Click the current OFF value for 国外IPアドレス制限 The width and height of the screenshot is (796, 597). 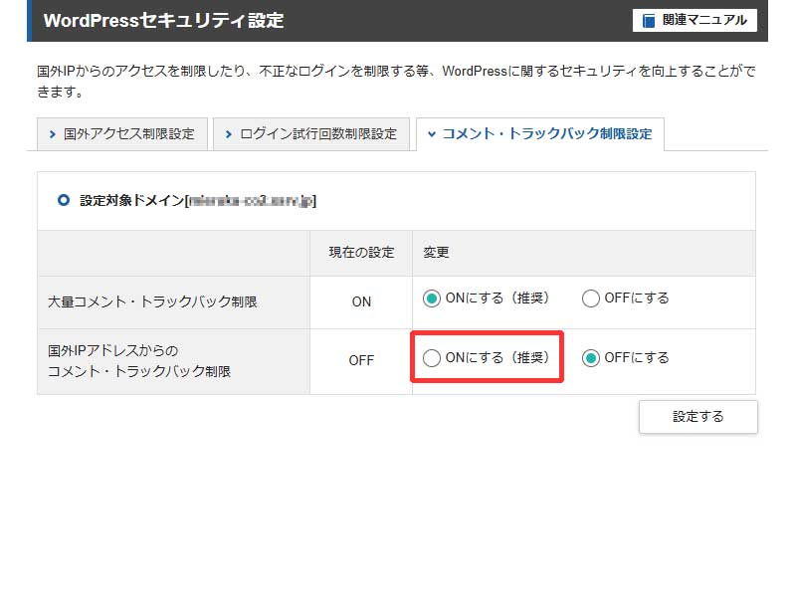tap(361, 361)
